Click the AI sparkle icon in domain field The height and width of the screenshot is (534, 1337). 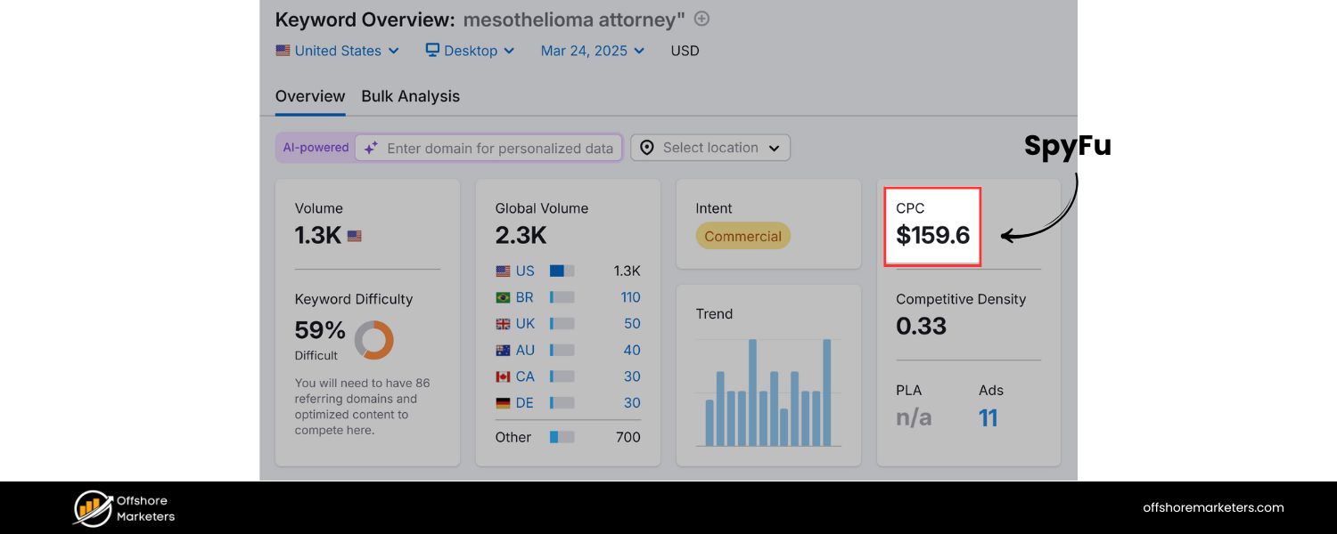click(370, 148)
